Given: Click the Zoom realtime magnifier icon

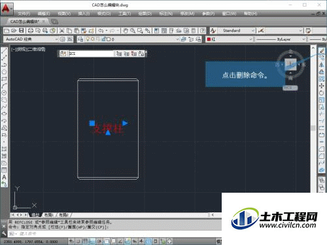Looking at the screenshot, I should coord(133,31).
